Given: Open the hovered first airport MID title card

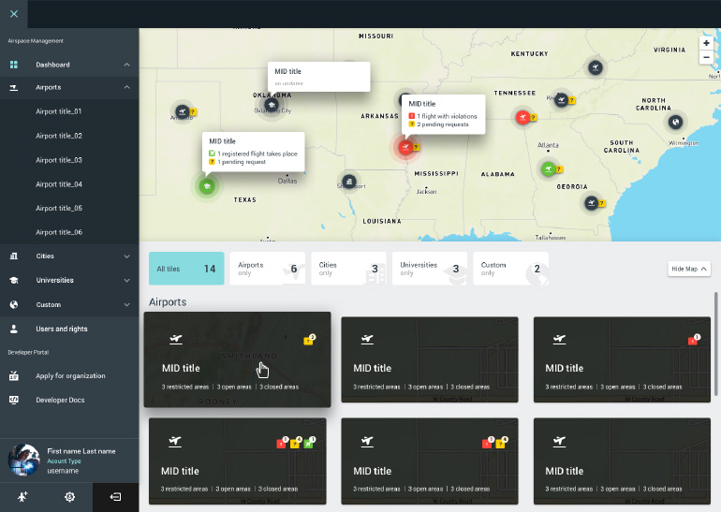Looking at the screenshot, I should pos(237,359).
